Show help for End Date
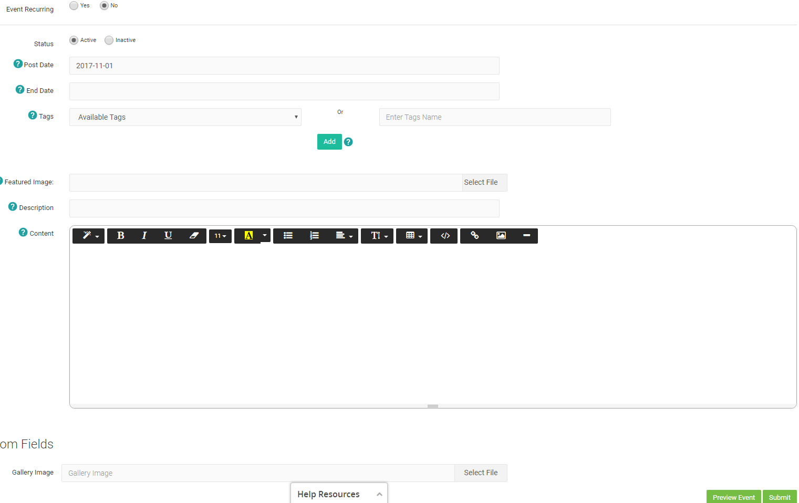The height and width of the screenshot is (503, 799). tap(20, 89)
